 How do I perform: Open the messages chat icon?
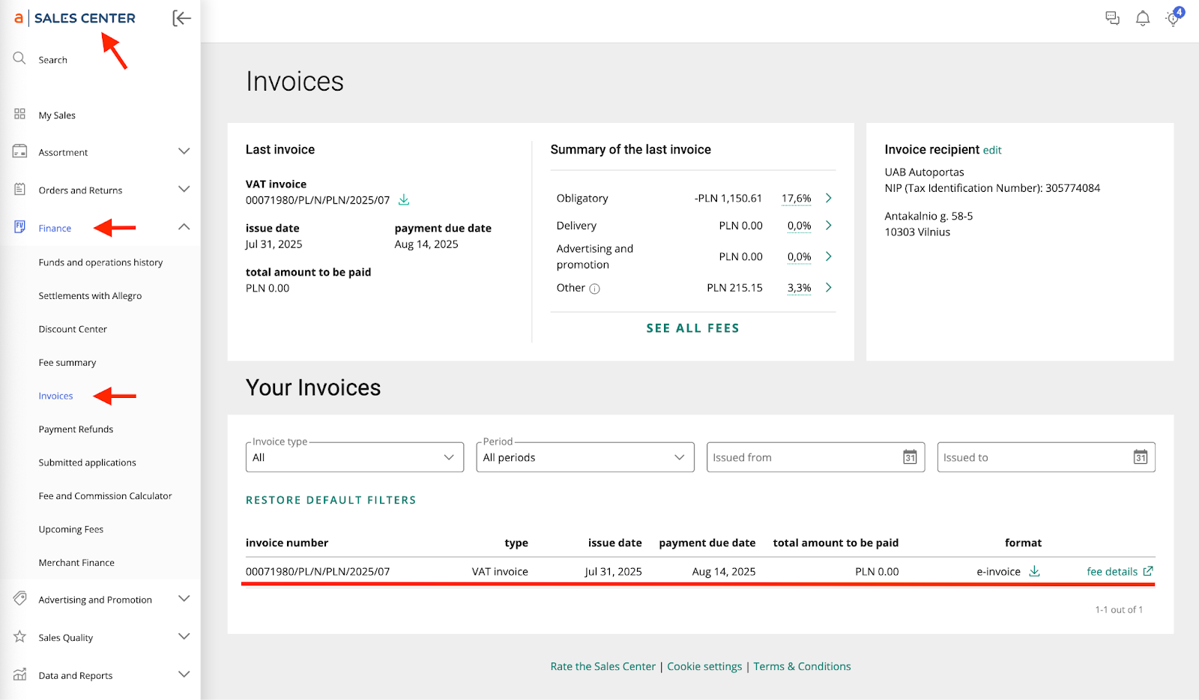point(1113,19)
